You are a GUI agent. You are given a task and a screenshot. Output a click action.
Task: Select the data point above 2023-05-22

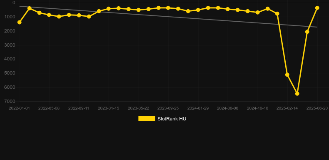(139, 10)
